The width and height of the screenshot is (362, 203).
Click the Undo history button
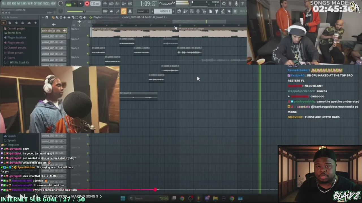pyautogui.click(x=224, y=4)
